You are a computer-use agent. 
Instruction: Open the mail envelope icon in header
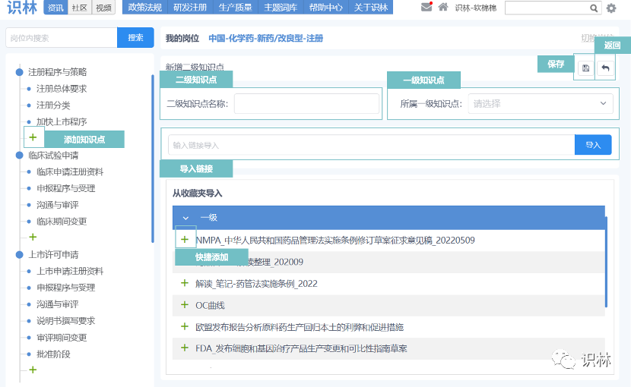pos(426,8)
